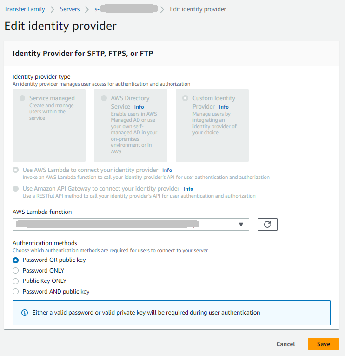
Task: Open the AWS Lambda function dropdown
Action: [131, 224]
